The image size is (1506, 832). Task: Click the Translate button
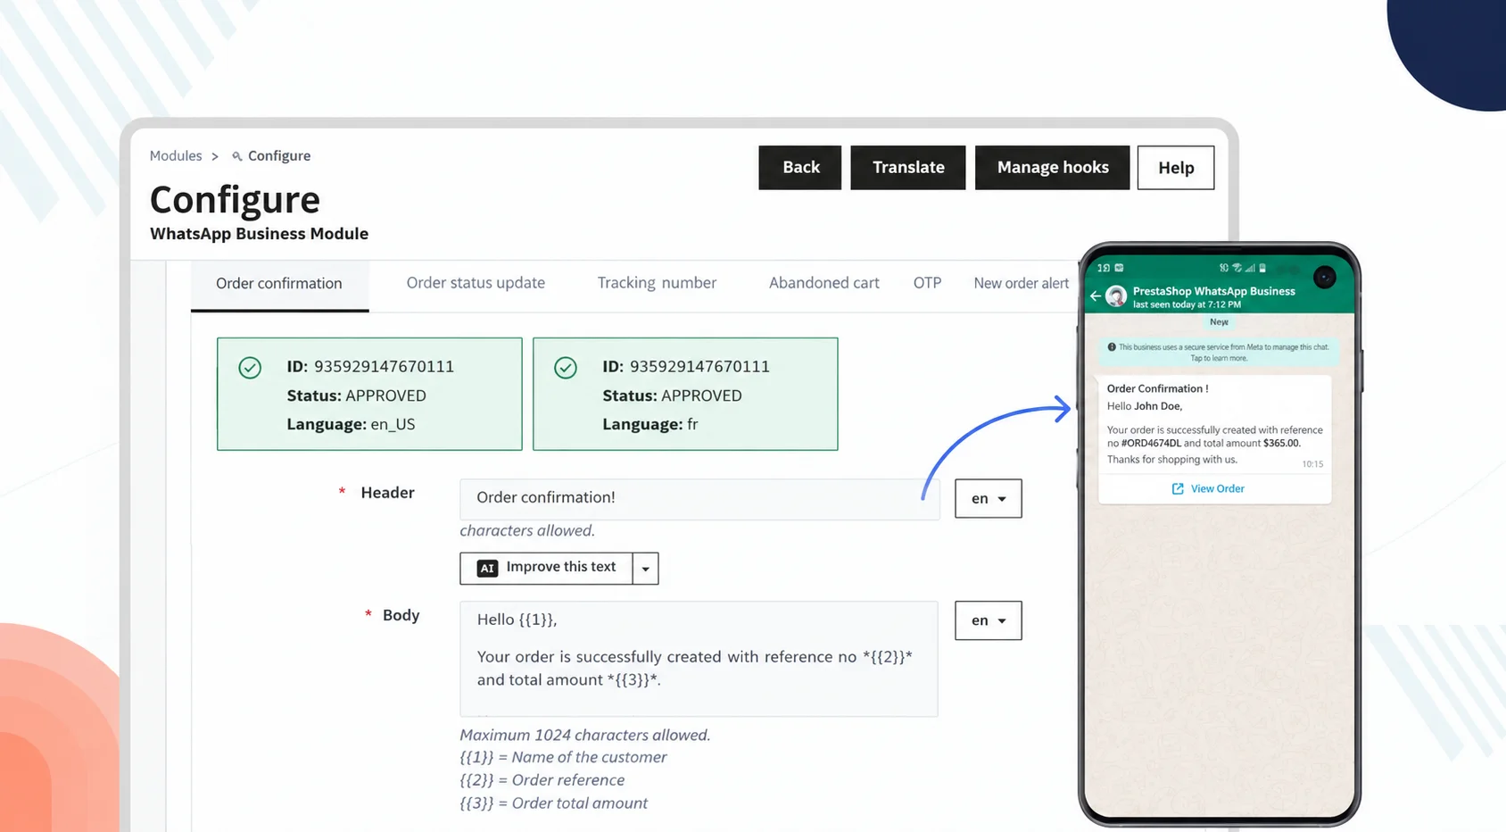(x=908, y=168)
